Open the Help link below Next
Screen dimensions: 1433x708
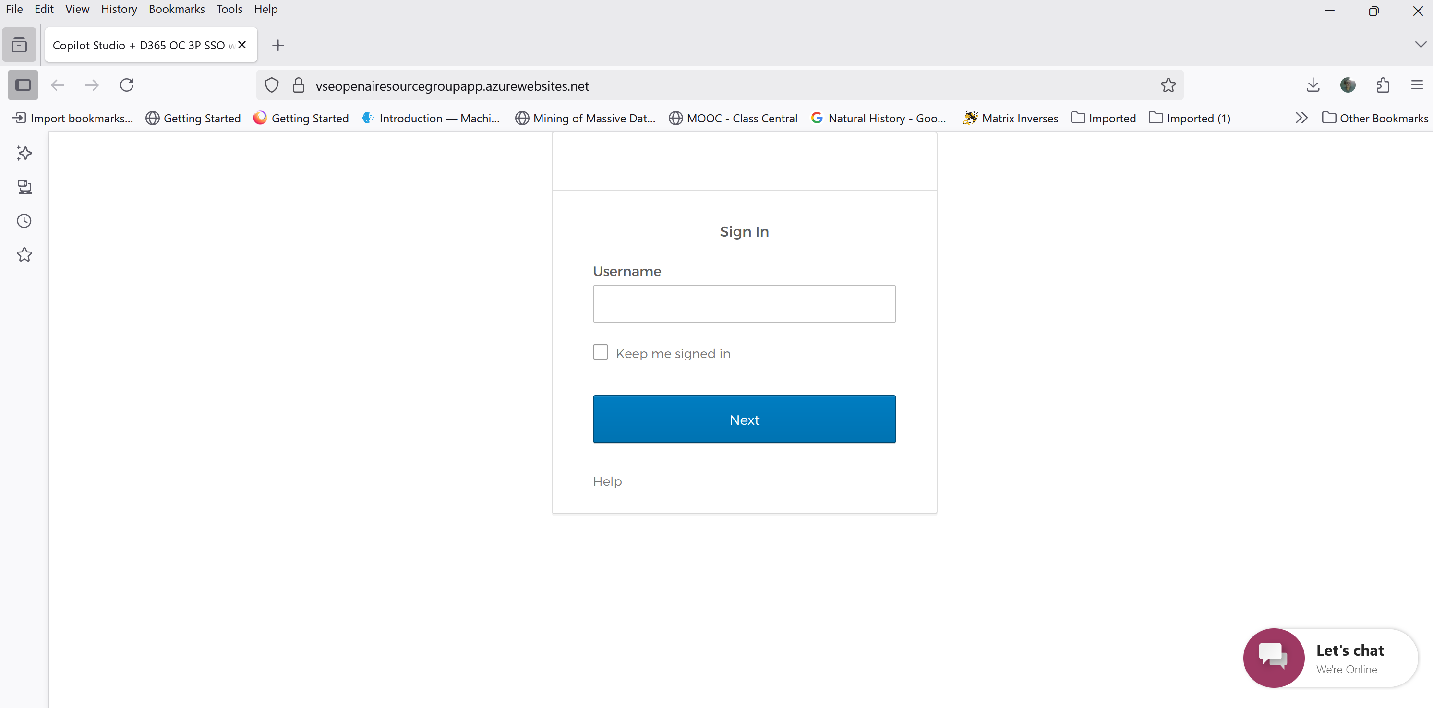[x=607, y=481]
